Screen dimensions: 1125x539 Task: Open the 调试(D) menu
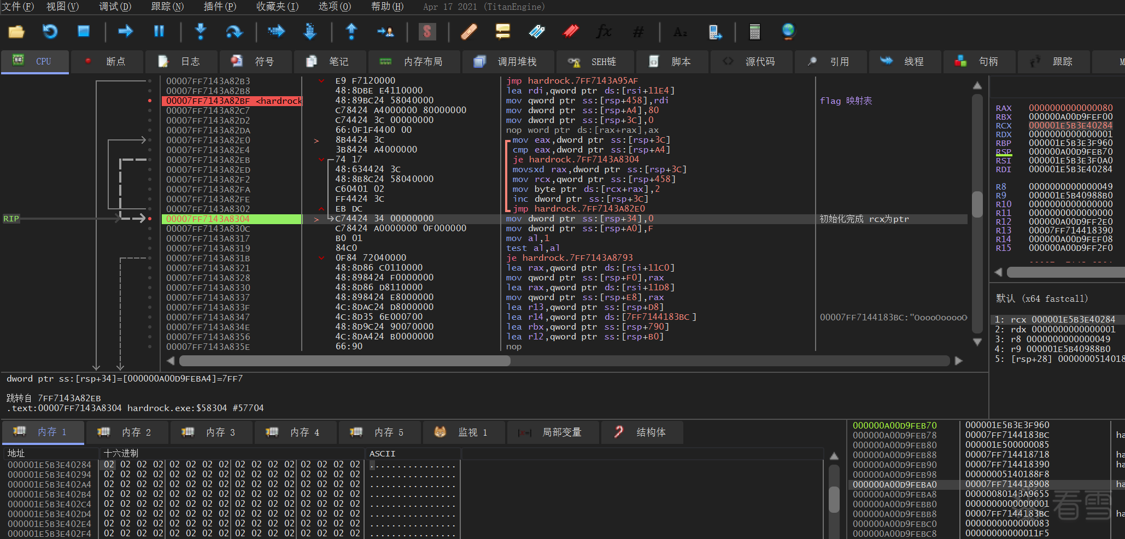(x=115, y=7)
